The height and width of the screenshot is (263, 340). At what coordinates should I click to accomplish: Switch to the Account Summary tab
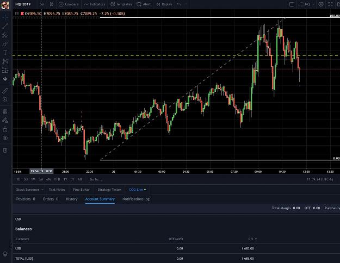(x=100, y=199)
